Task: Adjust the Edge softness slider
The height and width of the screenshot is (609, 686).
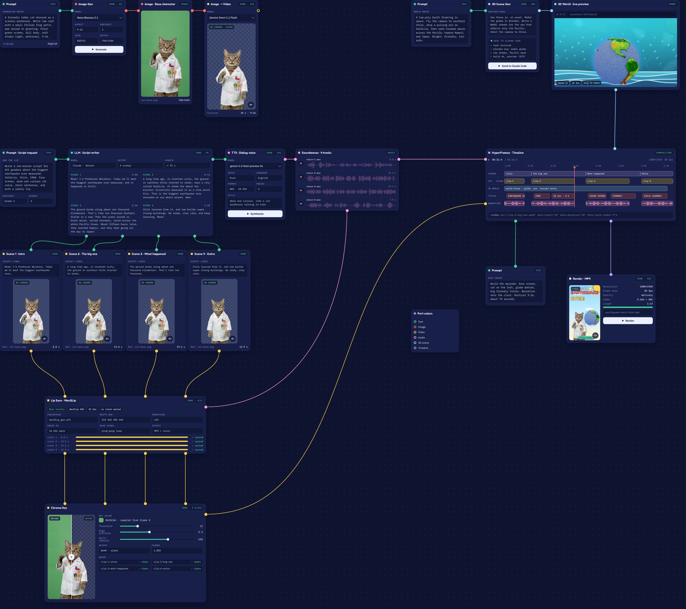Action: [x=157, y=532]
